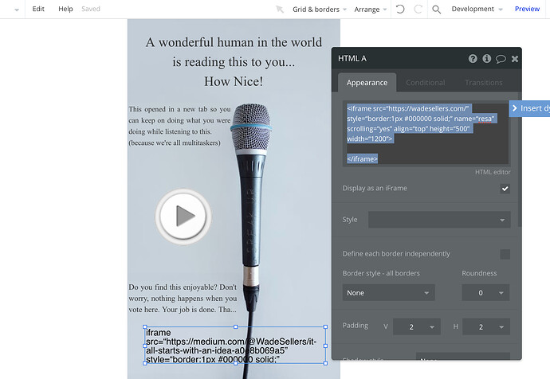Select the pointer cursor tool icon
Image resolution: width=550 pixels, height=379 pixels.
pyautogui.click(x=280, y=10)
